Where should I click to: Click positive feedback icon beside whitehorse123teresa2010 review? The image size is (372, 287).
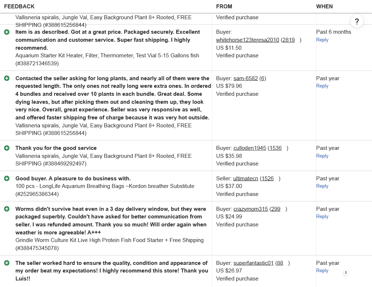tap(7, 32)
